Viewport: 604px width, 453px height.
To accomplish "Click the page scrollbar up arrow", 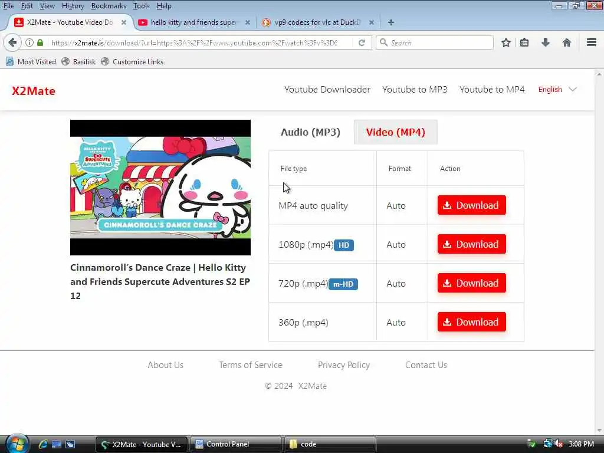I will (x=599, y=74).
